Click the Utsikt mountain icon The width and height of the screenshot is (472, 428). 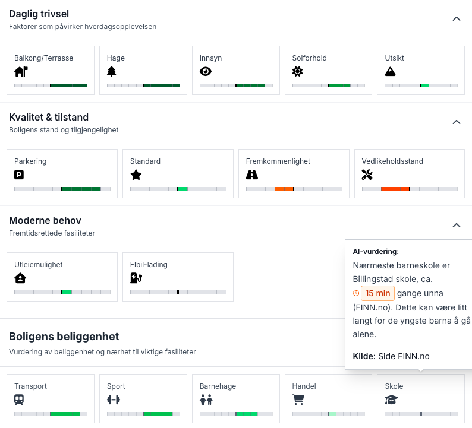[x=390, y=72]
